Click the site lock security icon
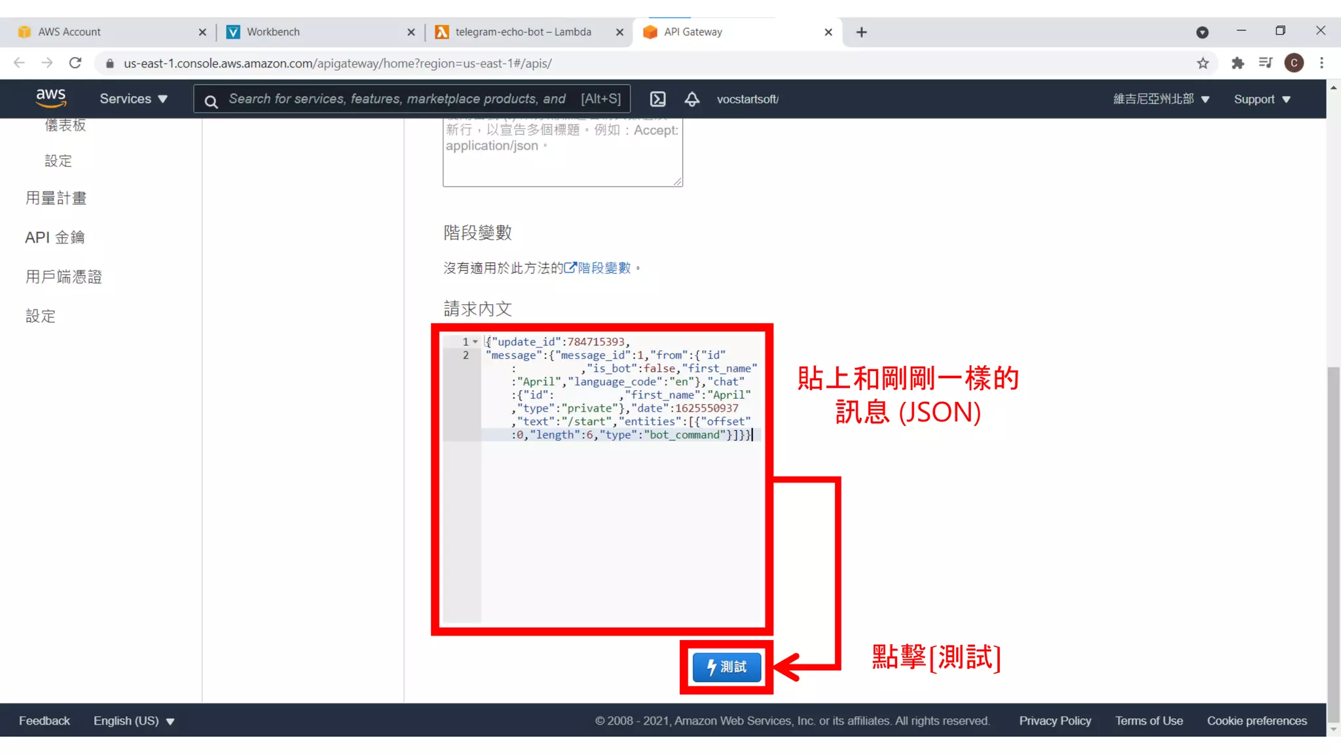Screen dimensions: 1341x754 click(110, 63)
